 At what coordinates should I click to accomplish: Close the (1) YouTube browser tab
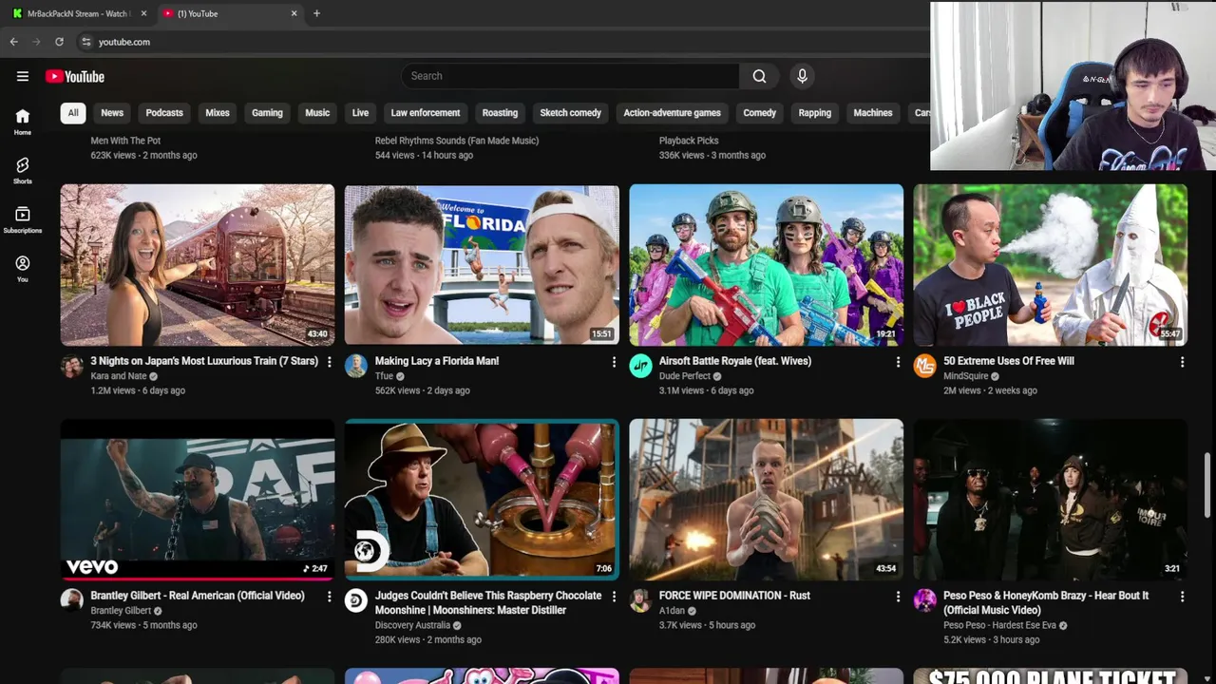click(294, 13)
